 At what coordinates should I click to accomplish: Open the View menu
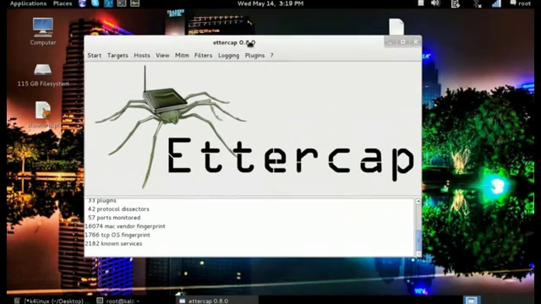[162, 55]
